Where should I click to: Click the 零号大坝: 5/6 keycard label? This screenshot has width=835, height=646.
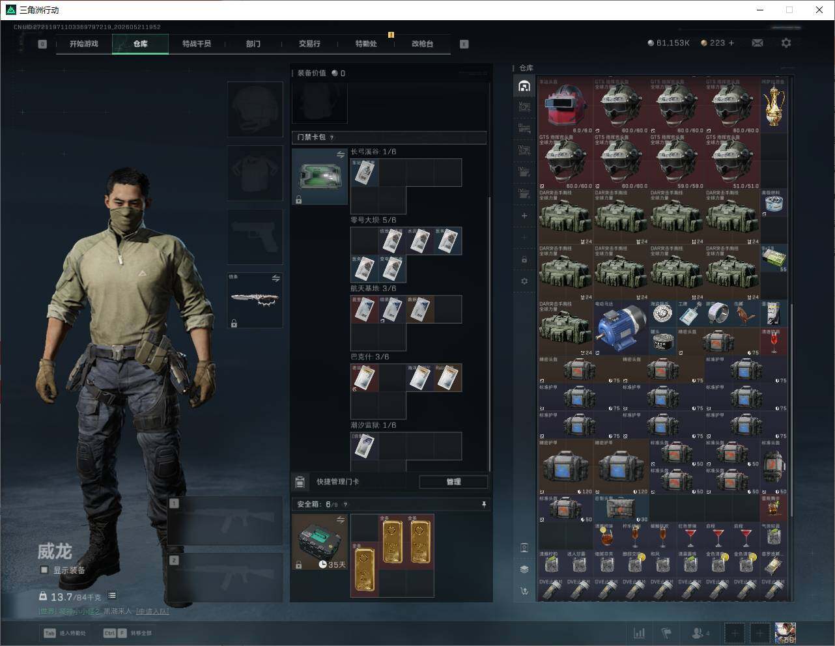374,220
